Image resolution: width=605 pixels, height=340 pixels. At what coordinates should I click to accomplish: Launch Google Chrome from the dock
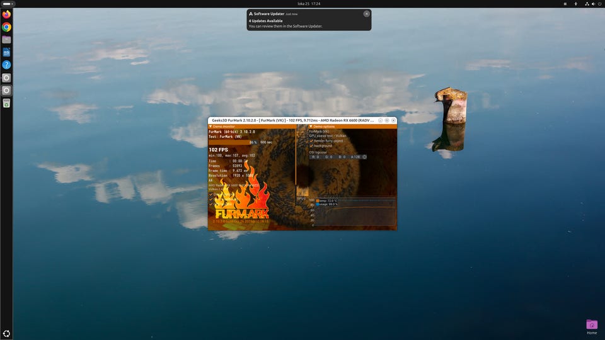click(6, 27)
